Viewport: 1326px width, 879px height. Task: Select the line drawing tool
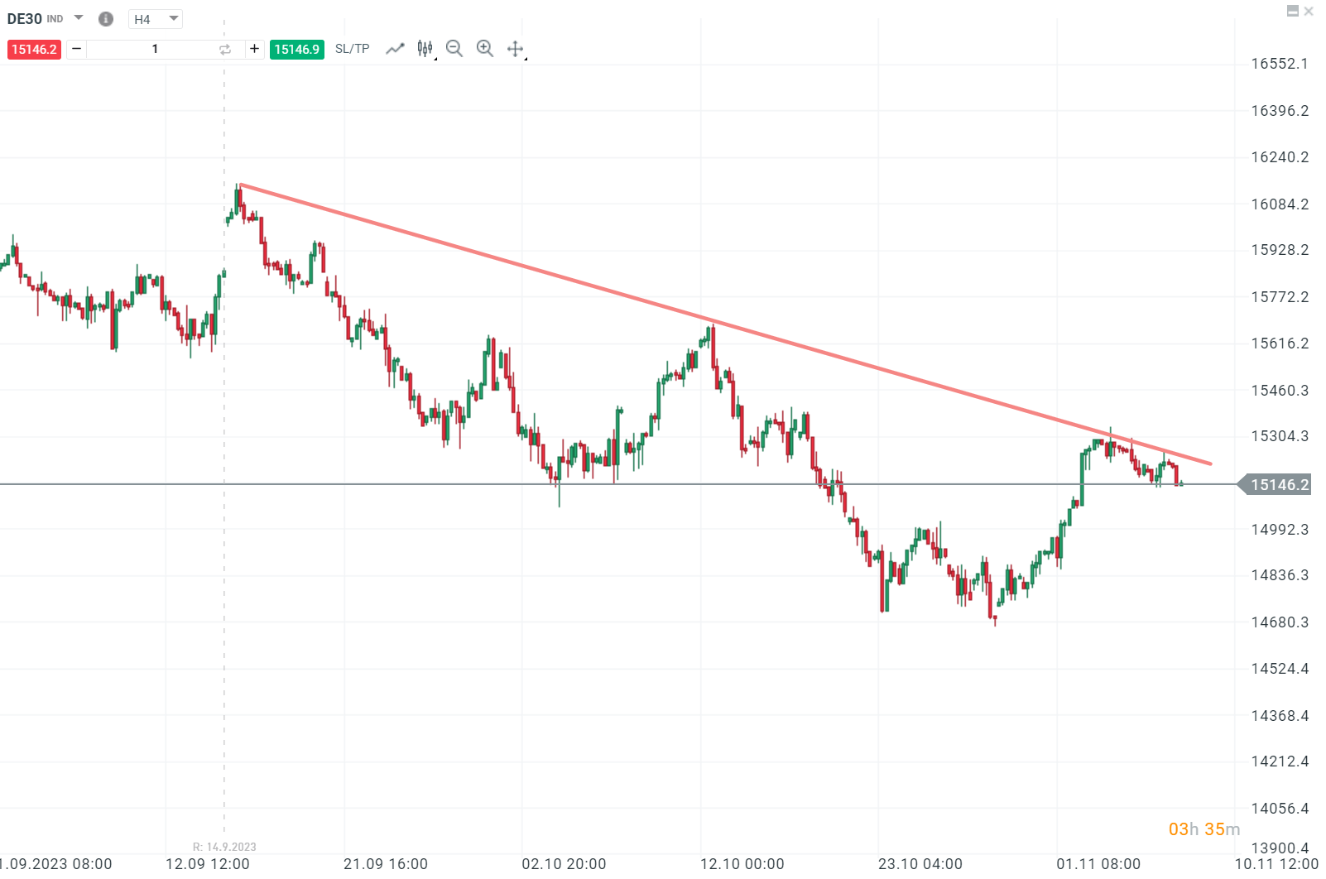click(x=395, y=49)
